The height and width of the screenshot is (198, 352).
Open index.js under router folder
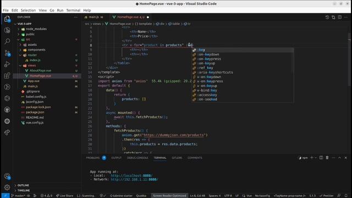coord(35,60)
